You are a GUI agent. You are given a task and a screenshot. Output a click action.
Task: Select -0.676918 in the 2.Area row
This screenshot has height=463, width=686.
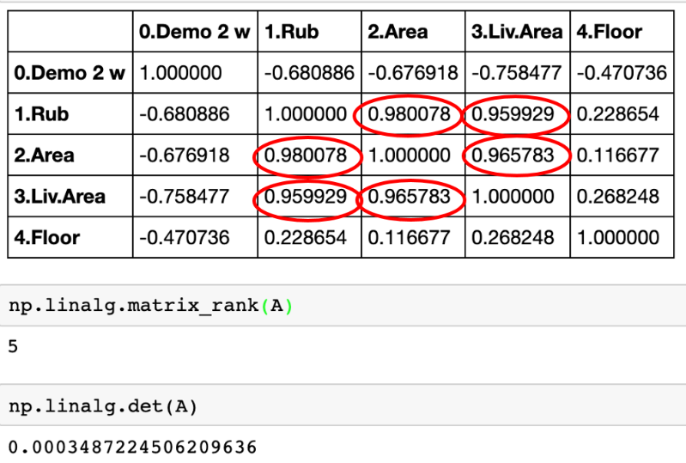pyautogui.click(x=185, y=155)
